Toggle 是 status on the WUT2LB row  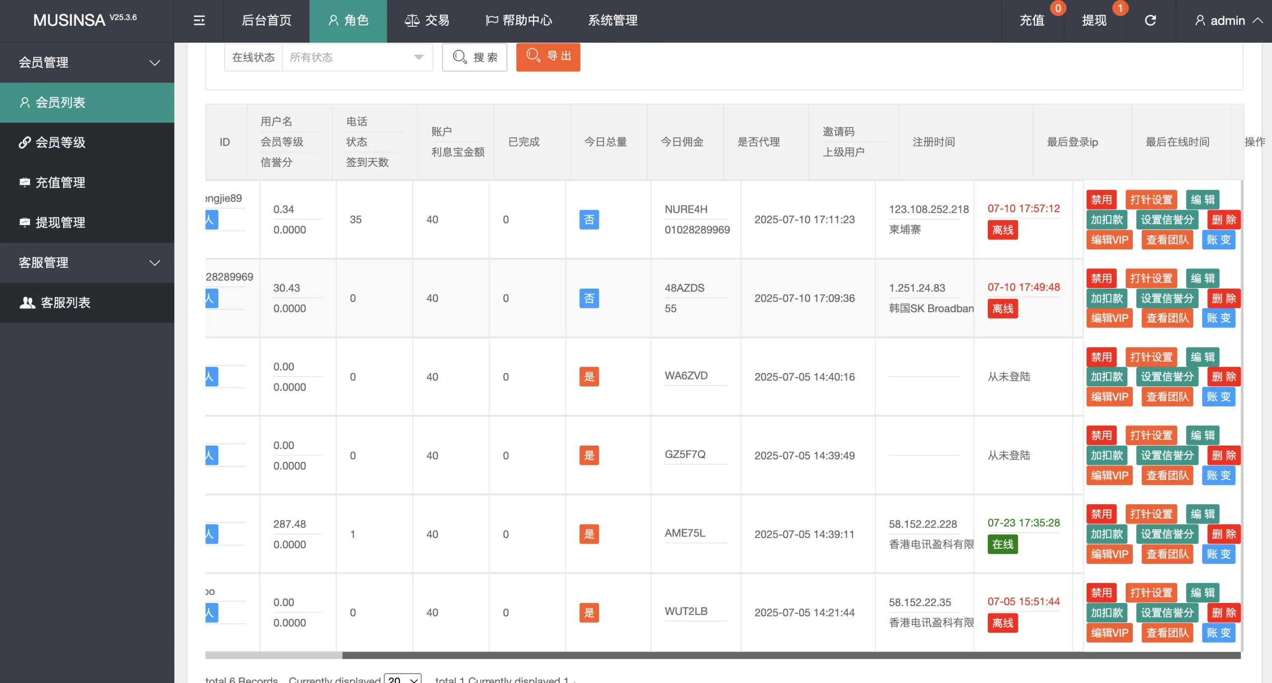pos(589,612)
